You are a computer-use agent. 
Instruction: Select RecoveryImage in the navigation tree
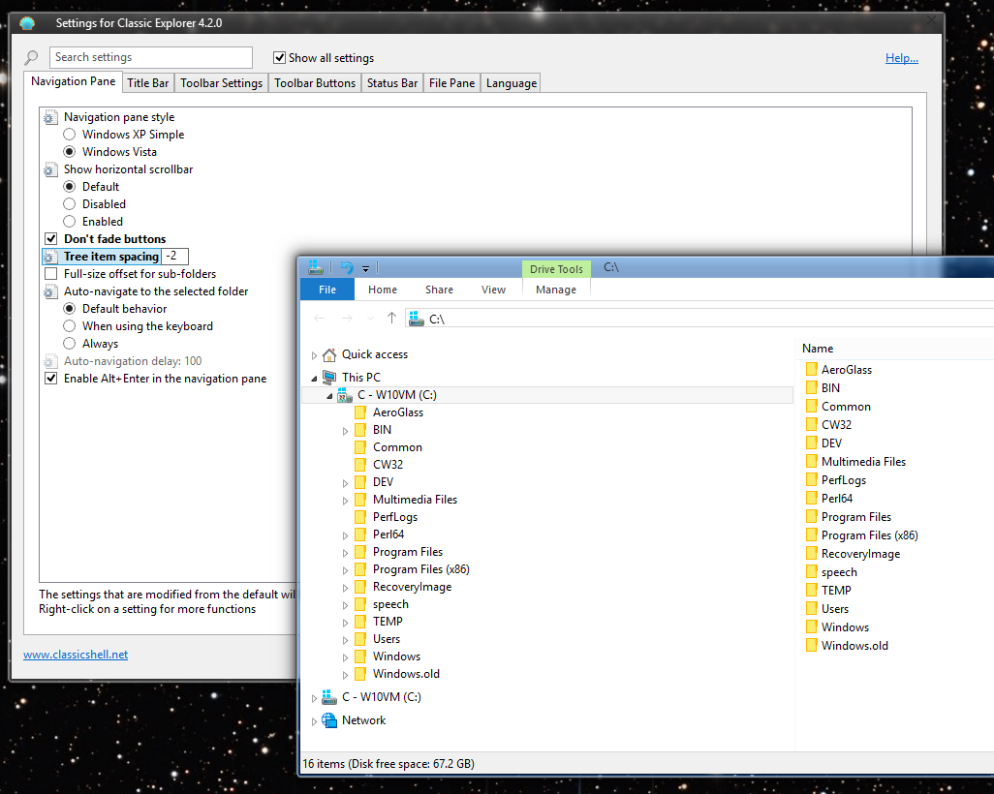(412, 587)
